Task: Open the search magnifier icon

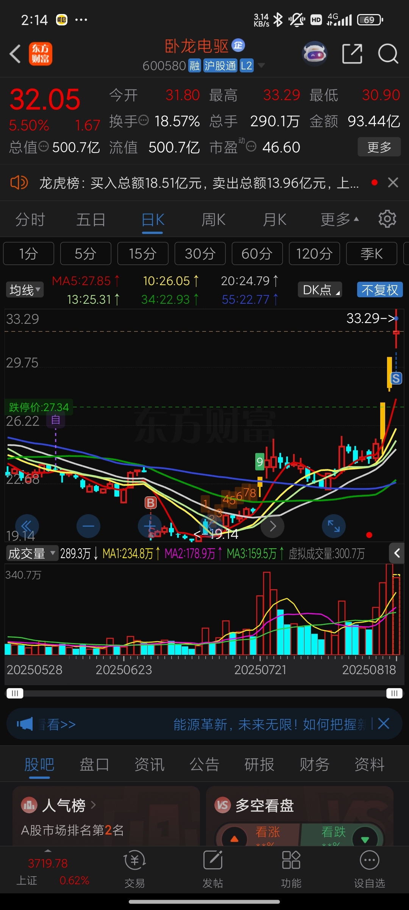Action: [x=388, y=54]
